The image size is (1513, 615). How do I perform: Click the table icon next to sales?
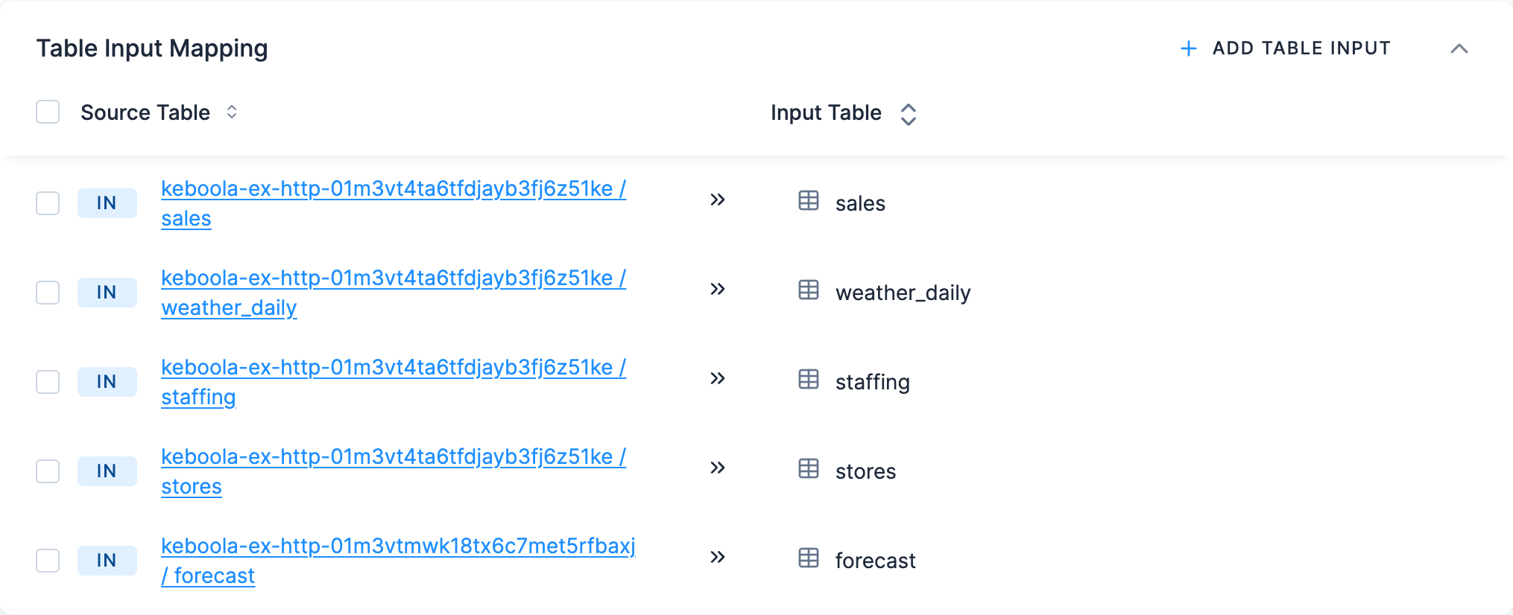[x=809, y=200]
